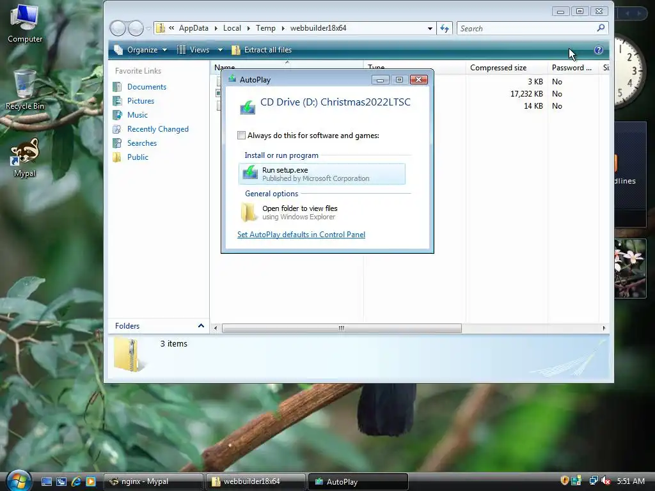This screenshot has height=491, width=655.
Task: Open Public folder favorite link
Action: pyautogui.click(x=138, y=157)
